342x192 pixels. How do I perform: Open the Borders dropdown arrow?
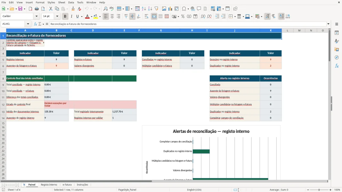235,16
